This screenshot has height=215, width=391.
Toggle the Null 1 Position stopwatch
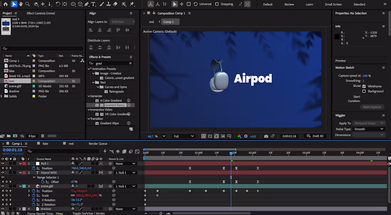pos(34,168)
